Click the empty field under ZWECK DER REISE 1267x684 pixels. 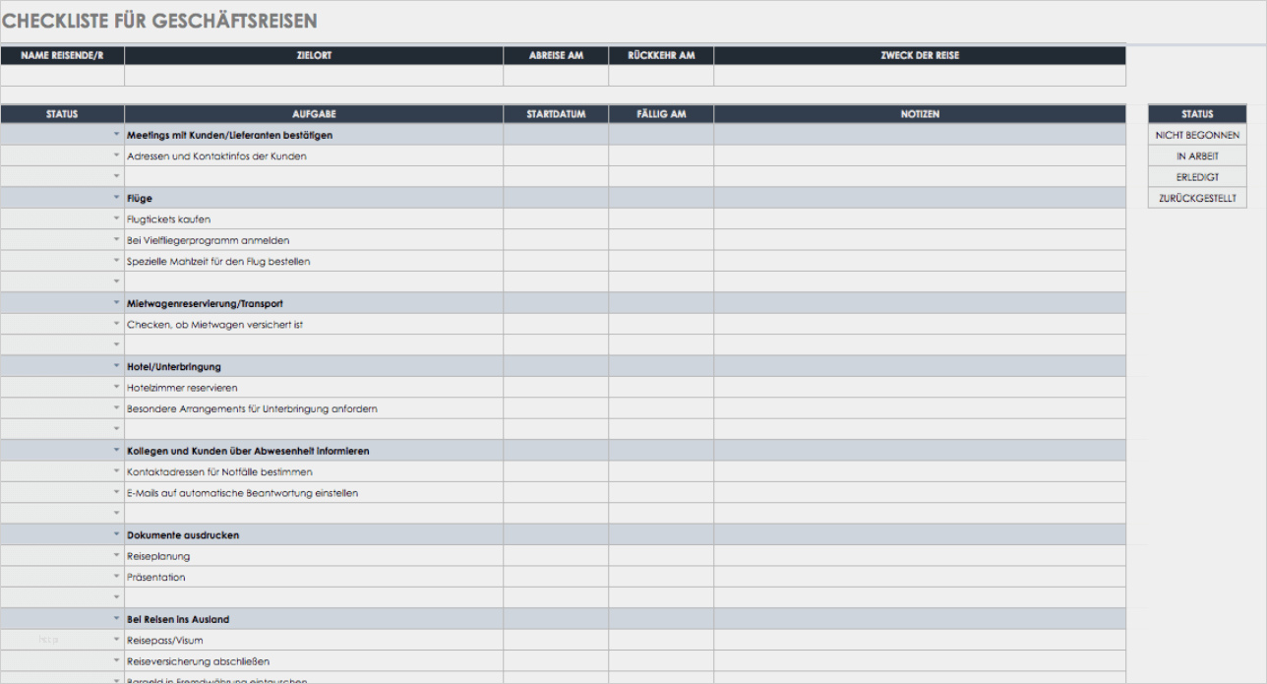[920, 76]
